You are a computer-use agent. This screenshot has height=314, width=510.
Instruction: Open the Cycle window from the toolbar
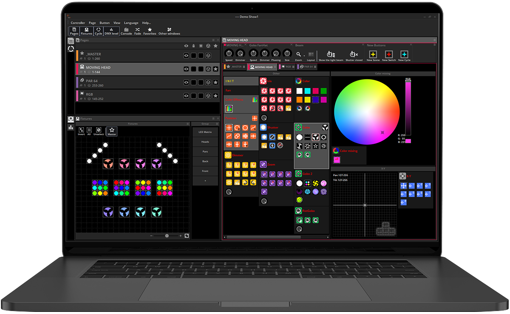click(x=98, y=30)
